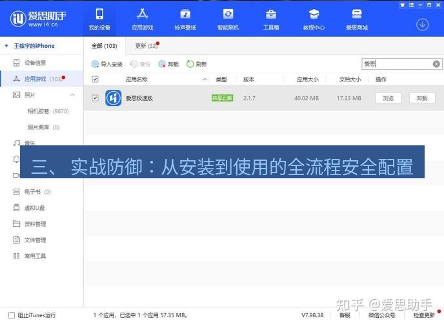Click the 爱思极速版 app icon

114,98
